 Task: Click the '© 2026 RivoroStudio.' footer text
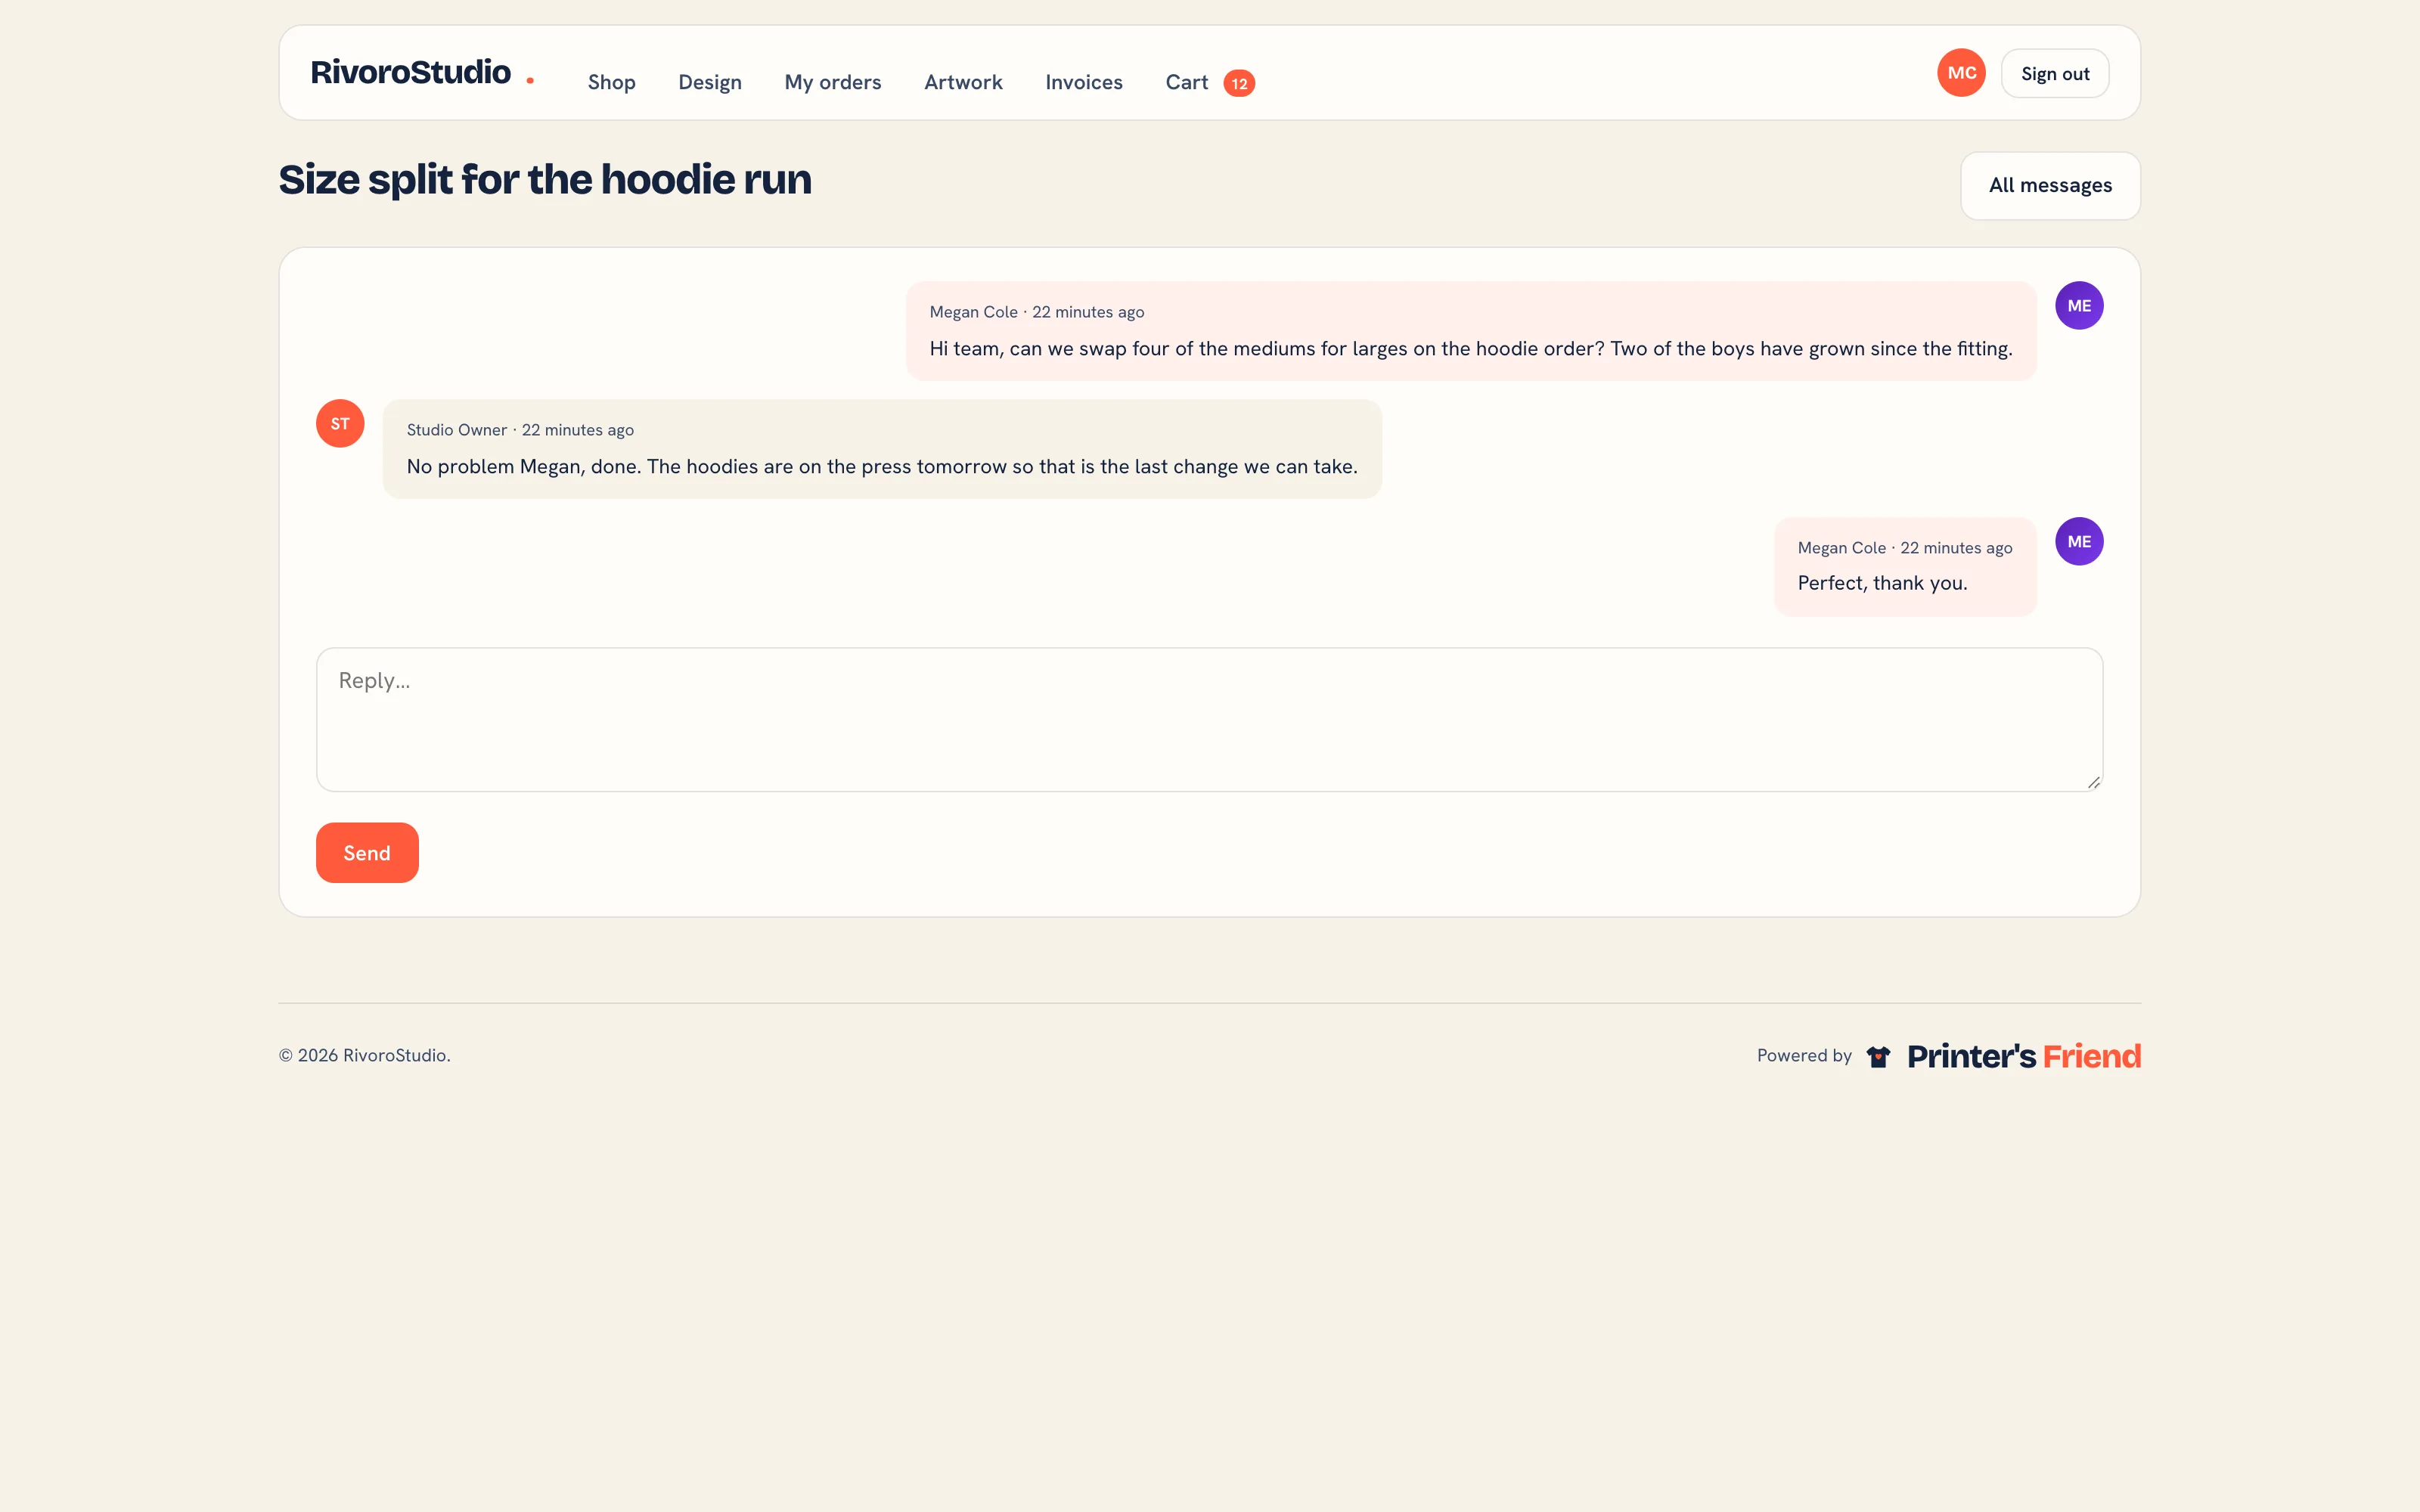(x=364, y=1055)
